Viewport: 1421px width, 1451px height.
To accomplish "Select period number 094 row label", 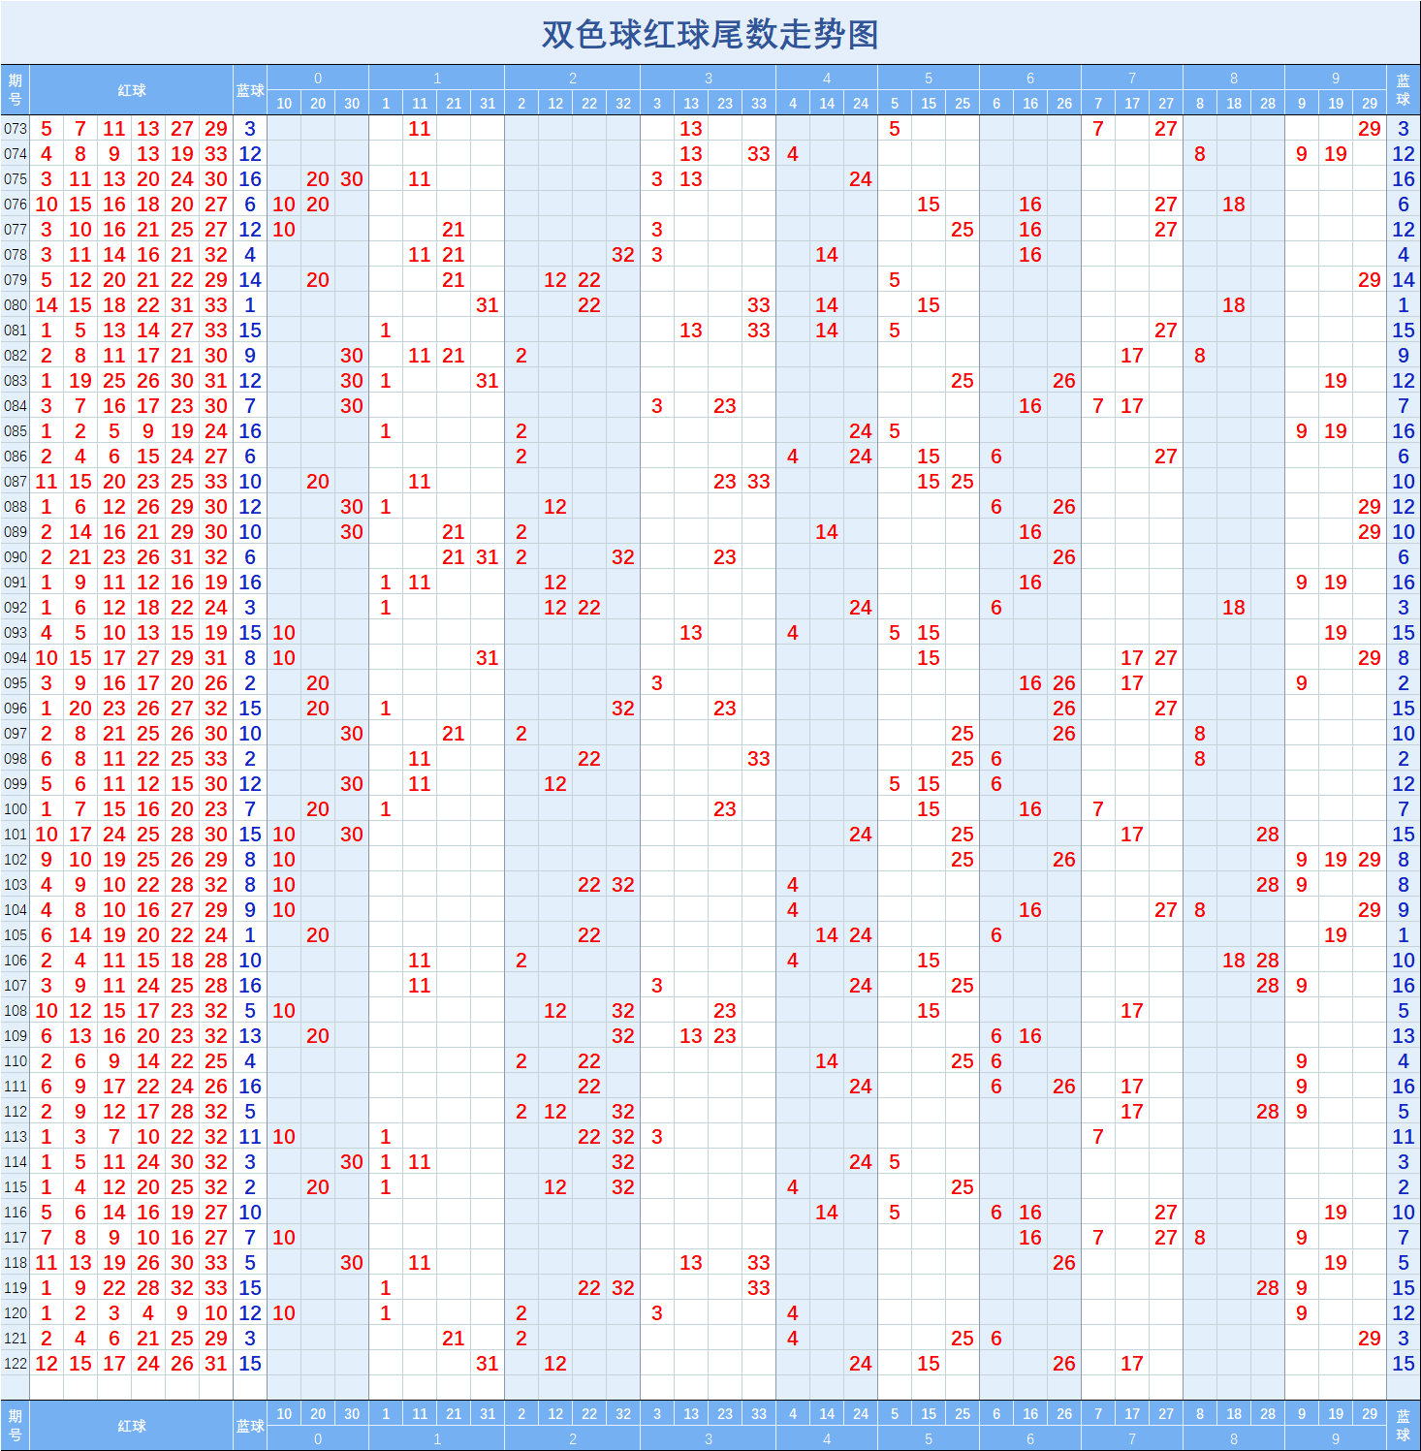I will 16,658.
